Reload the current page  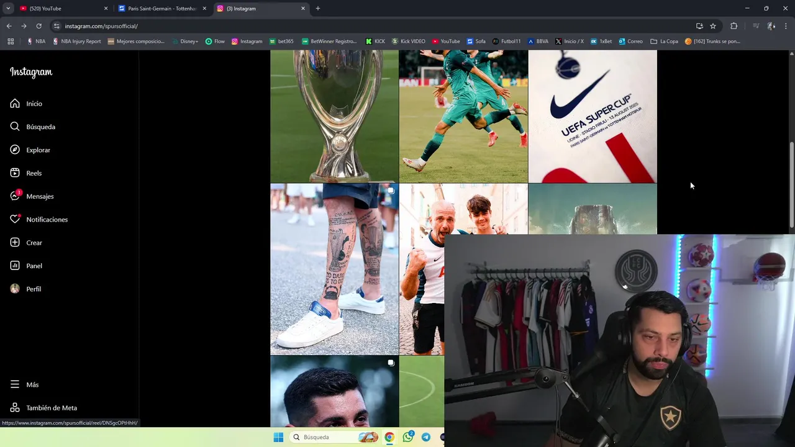(x=39, y=26)
